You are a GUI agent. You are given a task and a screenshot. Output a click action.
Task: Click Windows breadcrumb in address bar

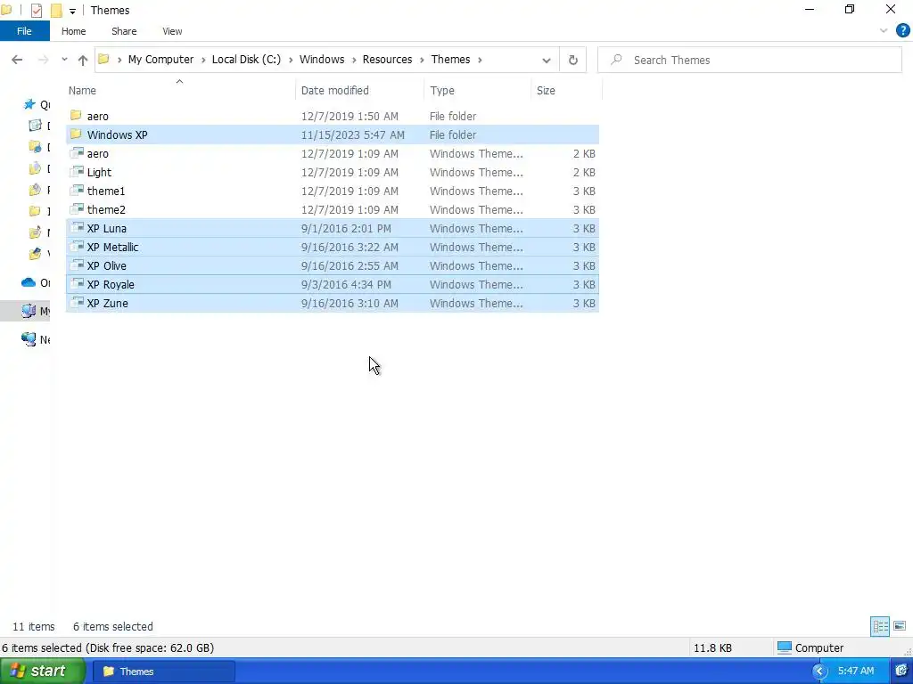(x=322, y=60)
